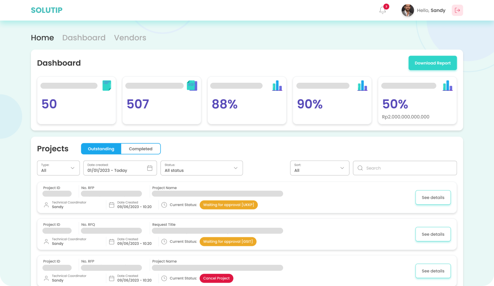Click the clock icon beside the first Current Status
Screen dimensions: 494x286
164,205
